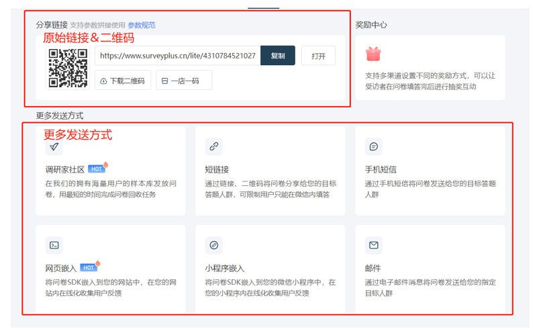537x331 pixels.
Task: Choose the 邮件 sending option
Action: pos(430,269)
